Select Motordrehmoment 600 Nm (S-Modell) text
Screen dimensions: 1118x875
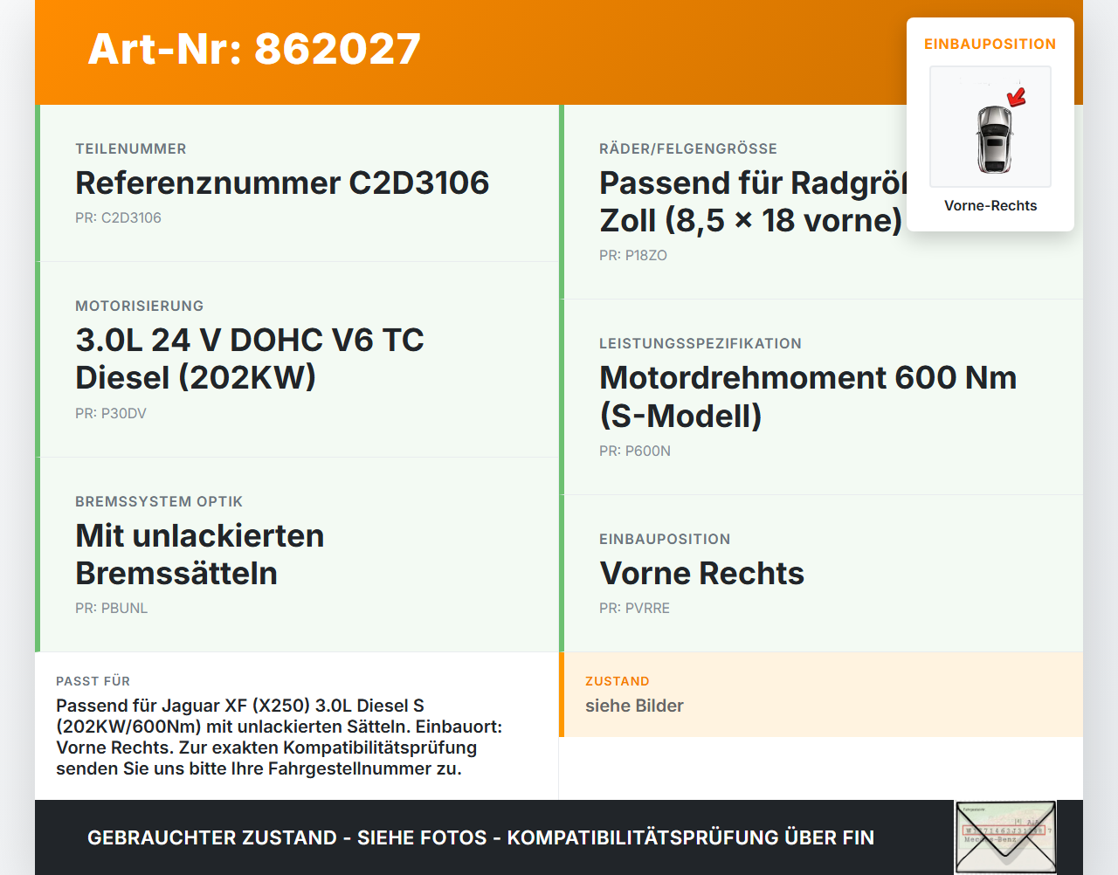808,396
